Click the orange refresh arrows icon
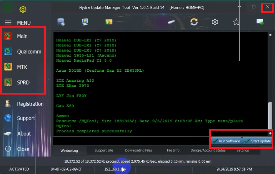Screen dimensions: 275x174 [x=194, y=22]
